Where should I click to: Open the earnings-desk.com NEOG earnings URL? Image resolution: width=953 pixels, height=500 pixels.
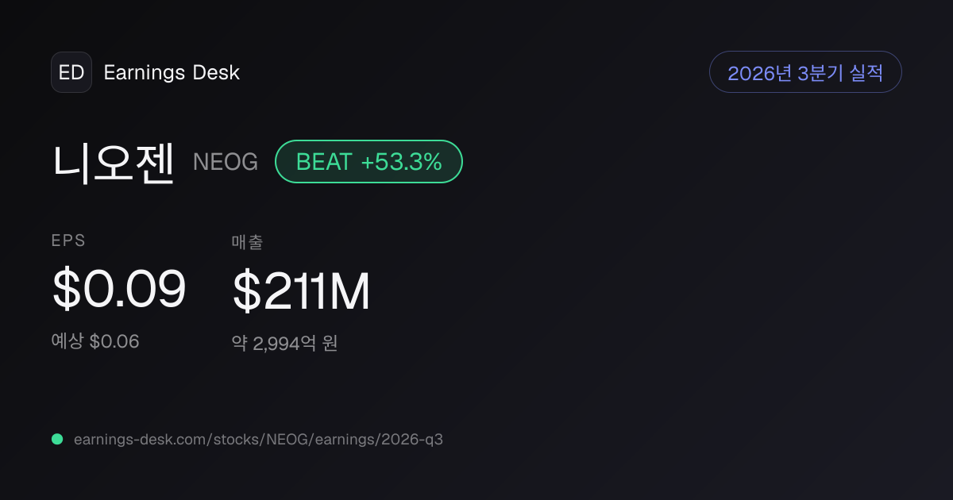point(258,439)
